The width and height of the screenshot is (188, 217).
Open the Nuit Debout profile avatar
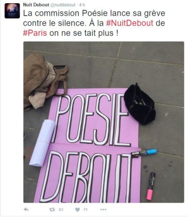pos(12,11)
